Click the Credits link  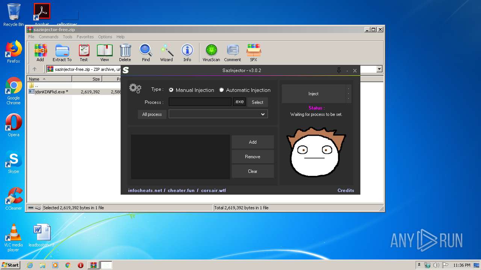pyautogui.click(x=346, y=190)
